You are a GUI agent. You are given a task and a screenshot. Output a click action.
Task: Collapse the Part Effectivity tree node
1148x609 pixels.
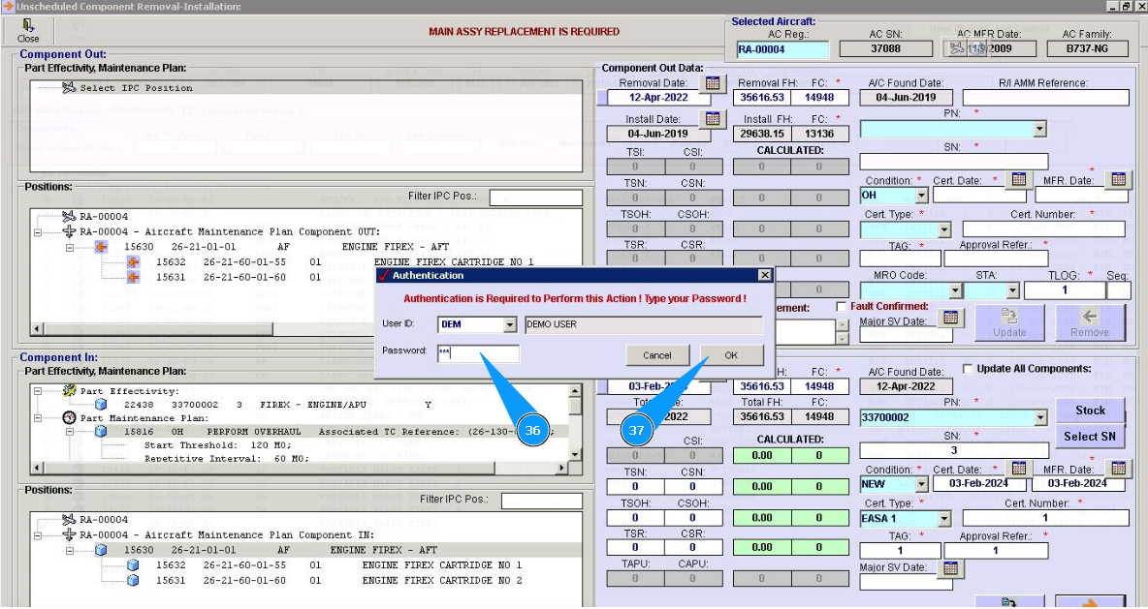click(38, 391)
